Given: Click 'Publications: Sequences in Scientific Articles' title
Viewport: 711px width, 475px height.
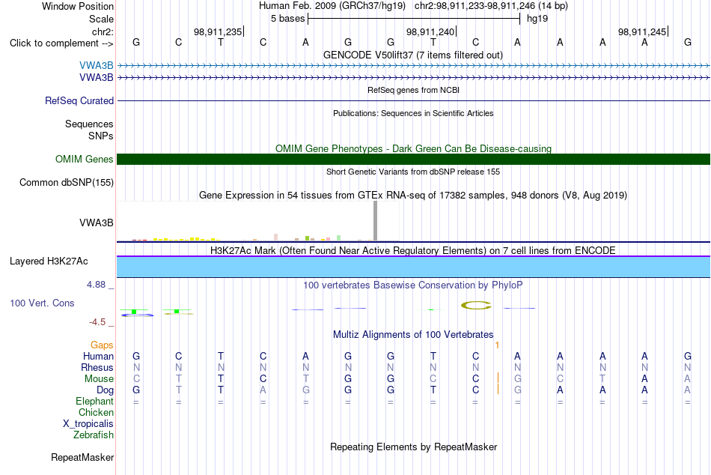Looking at the screenshot, I should pyautogui.click(x=413, y=113).
